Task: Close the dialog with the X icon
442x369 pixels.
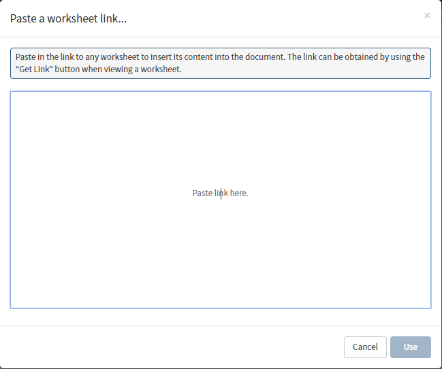Action: (427, 16)
